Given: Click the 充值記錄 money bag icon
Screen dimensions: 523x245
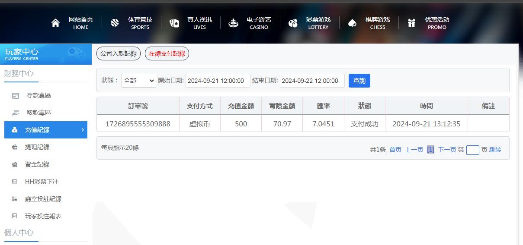Looking at the screenshot, I should tap(15, 130).
